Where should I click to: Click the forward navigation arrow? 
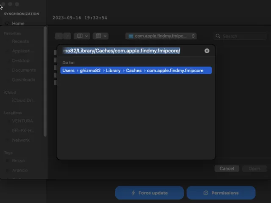coord(67,36)
